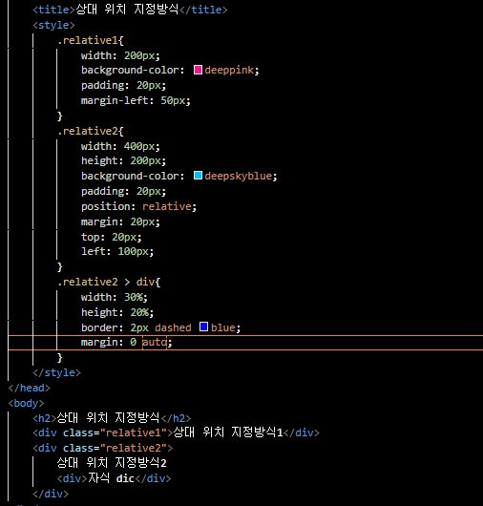Click the 'auto' value in margin
The image size is (483, 506).
click(155, 342)
